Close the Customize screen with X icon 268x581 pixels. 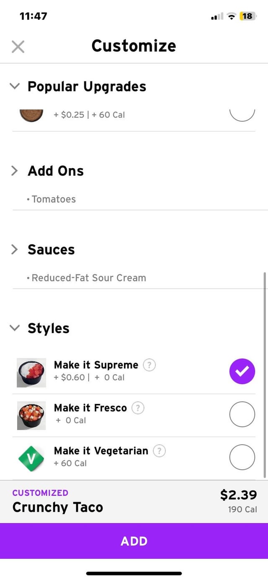tap(18, 47)
